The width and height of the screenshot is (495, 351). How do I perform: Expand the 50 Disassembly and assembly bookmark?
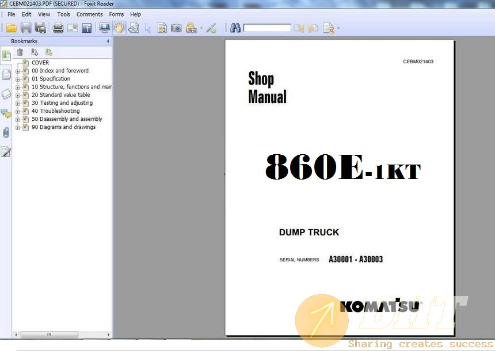(18, 120)
